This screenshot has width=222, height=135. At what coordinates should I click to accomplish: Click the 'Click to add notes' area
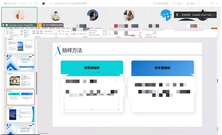click(43, 133)
